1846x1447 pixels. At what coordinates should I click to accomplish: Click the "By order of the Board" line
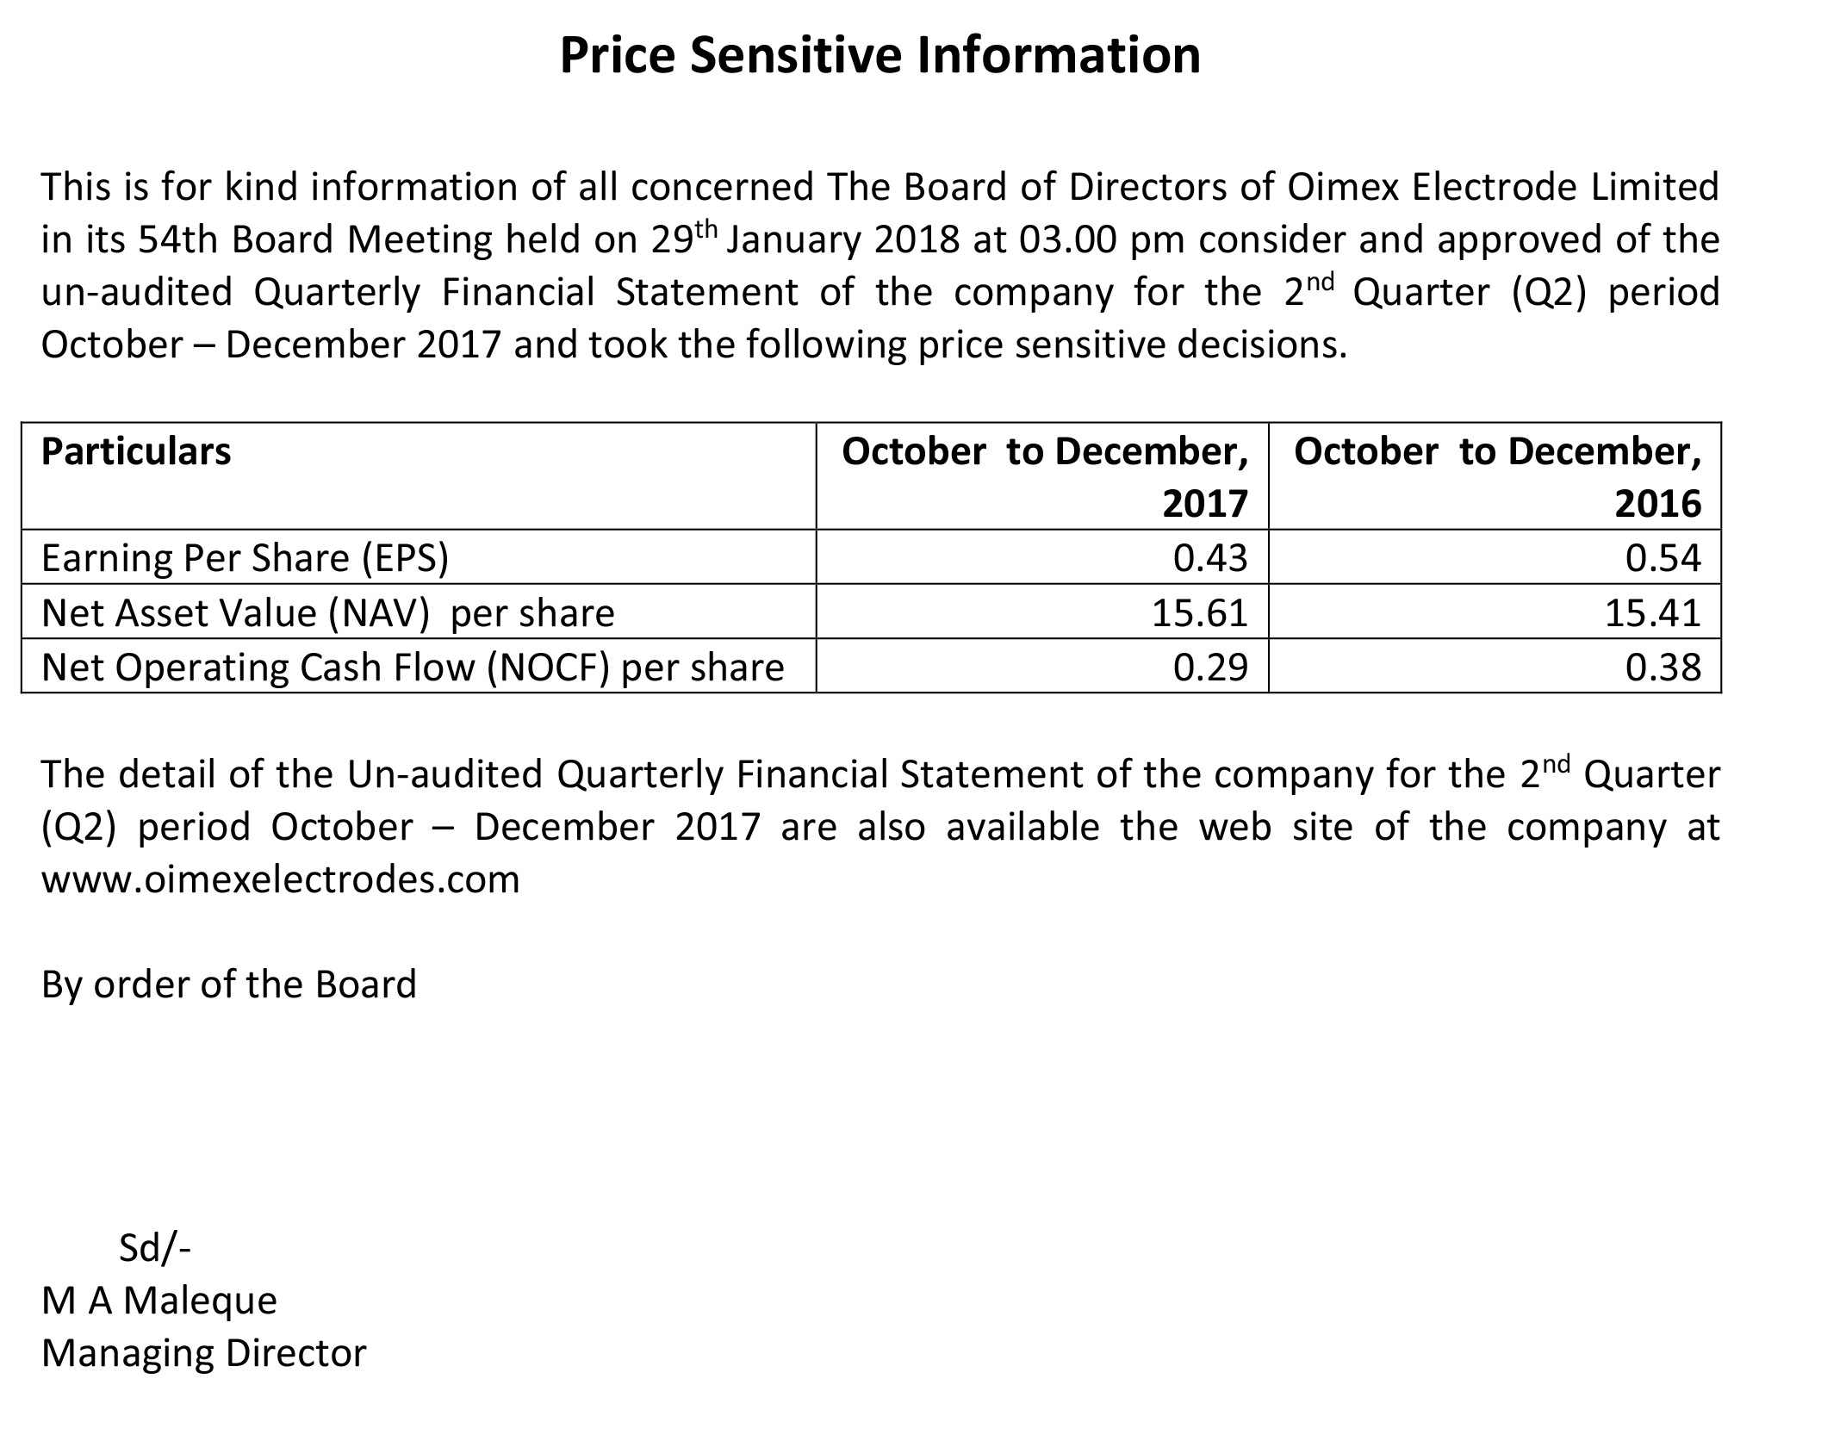click(x=228, y=984)
